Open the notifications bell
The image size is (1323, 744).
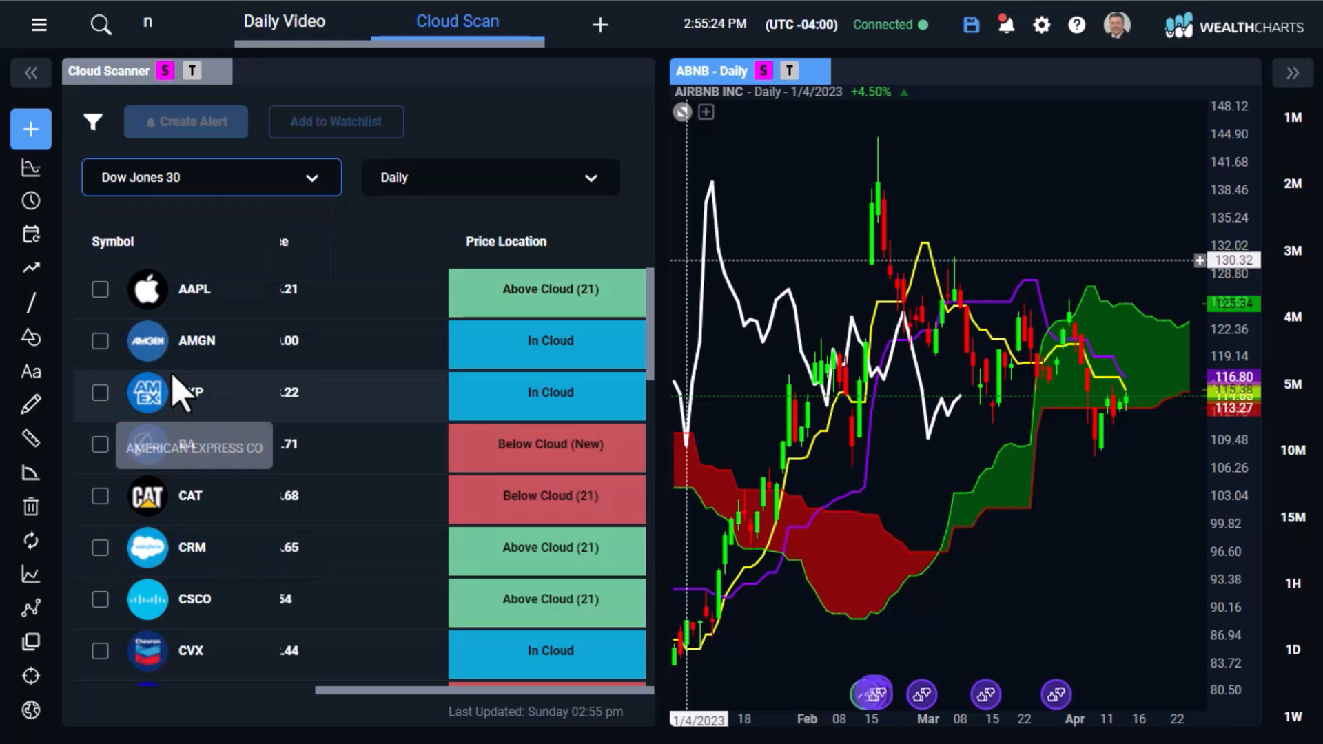(x=1006, y=25)
